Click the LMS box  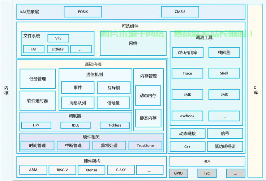224,94
